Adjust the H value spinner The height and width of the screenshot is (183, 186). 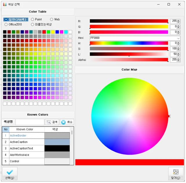178,43
